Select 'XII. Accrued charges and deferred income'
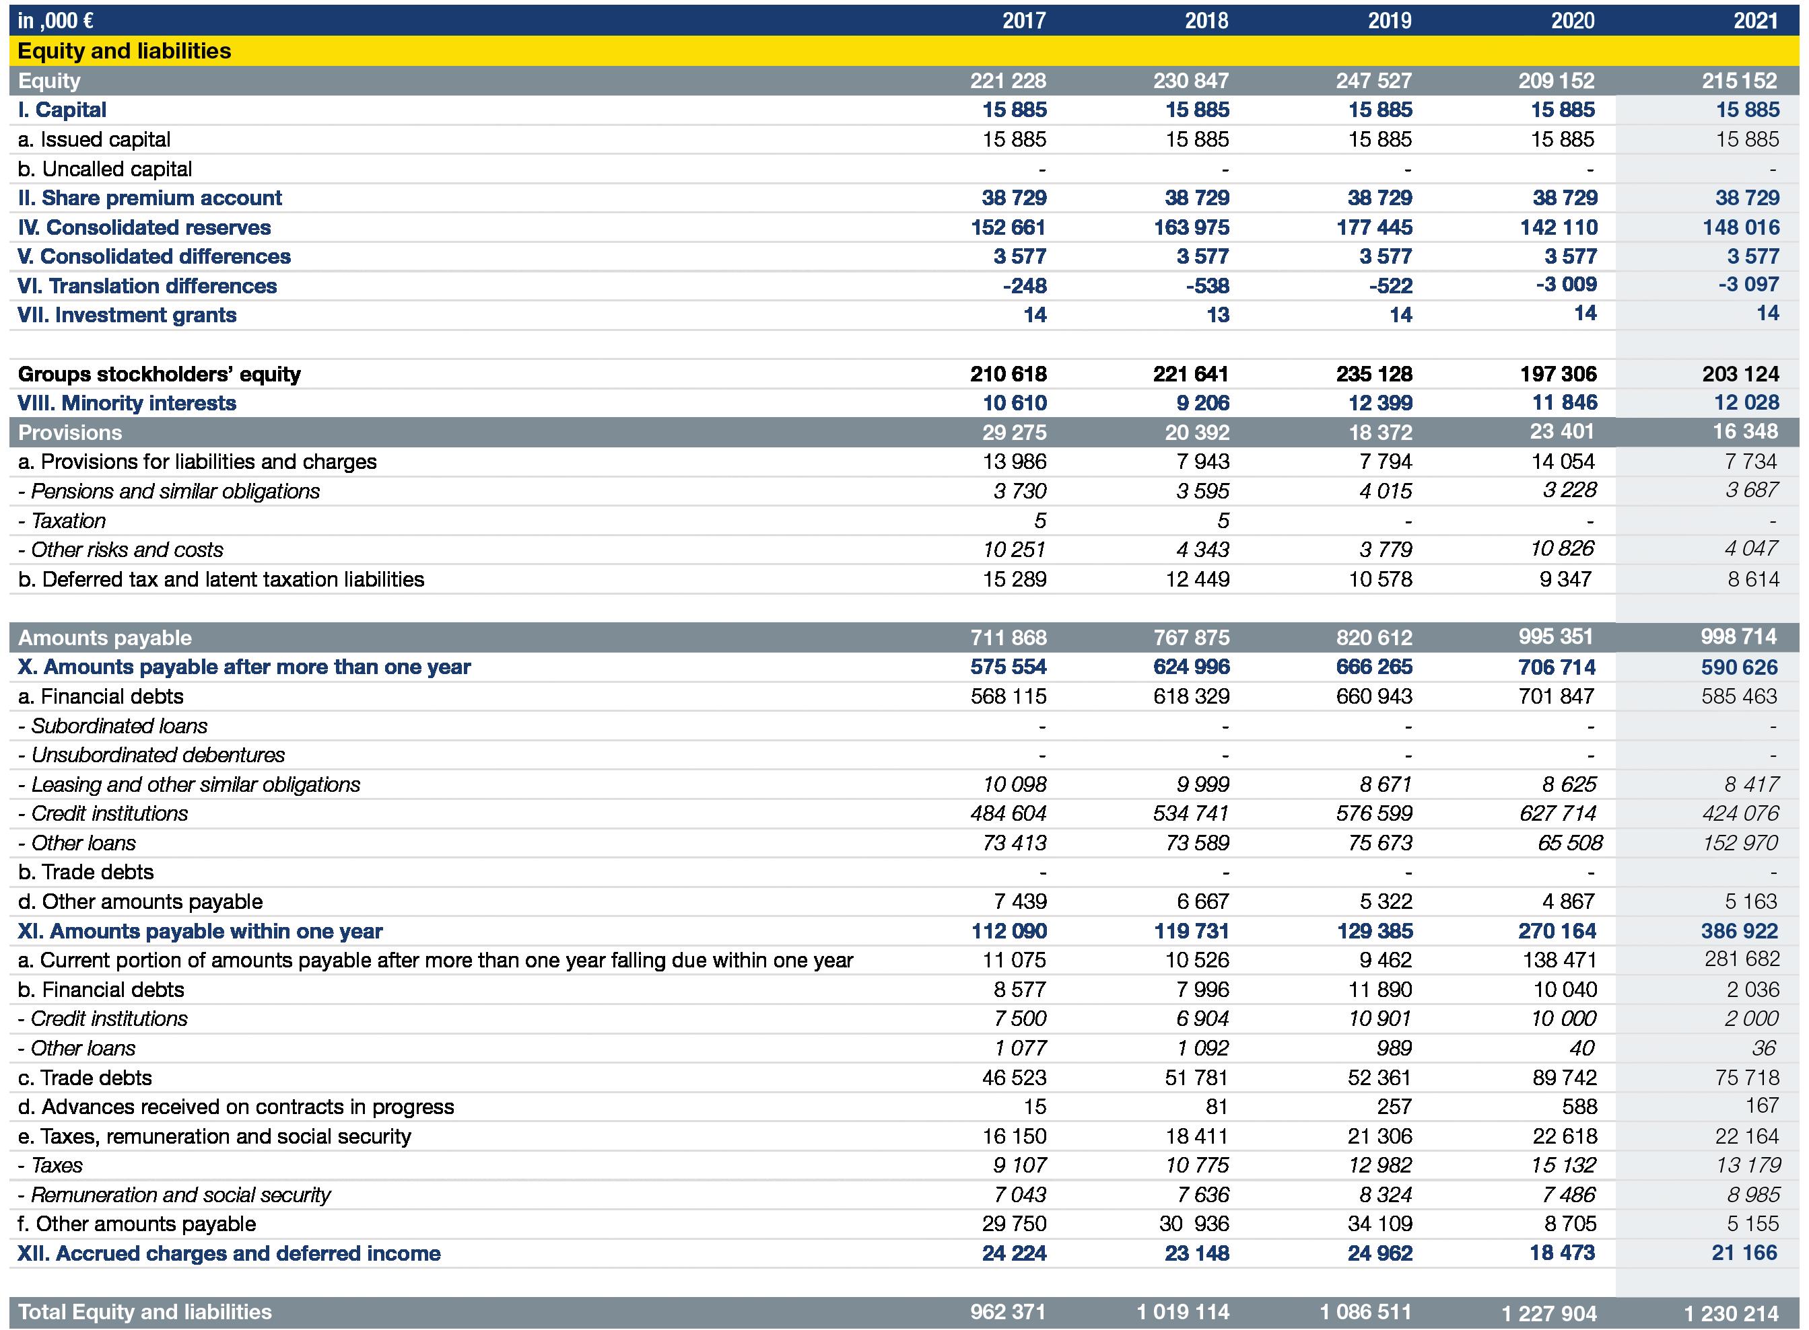The image size is (1809, 1330). 229,1253
